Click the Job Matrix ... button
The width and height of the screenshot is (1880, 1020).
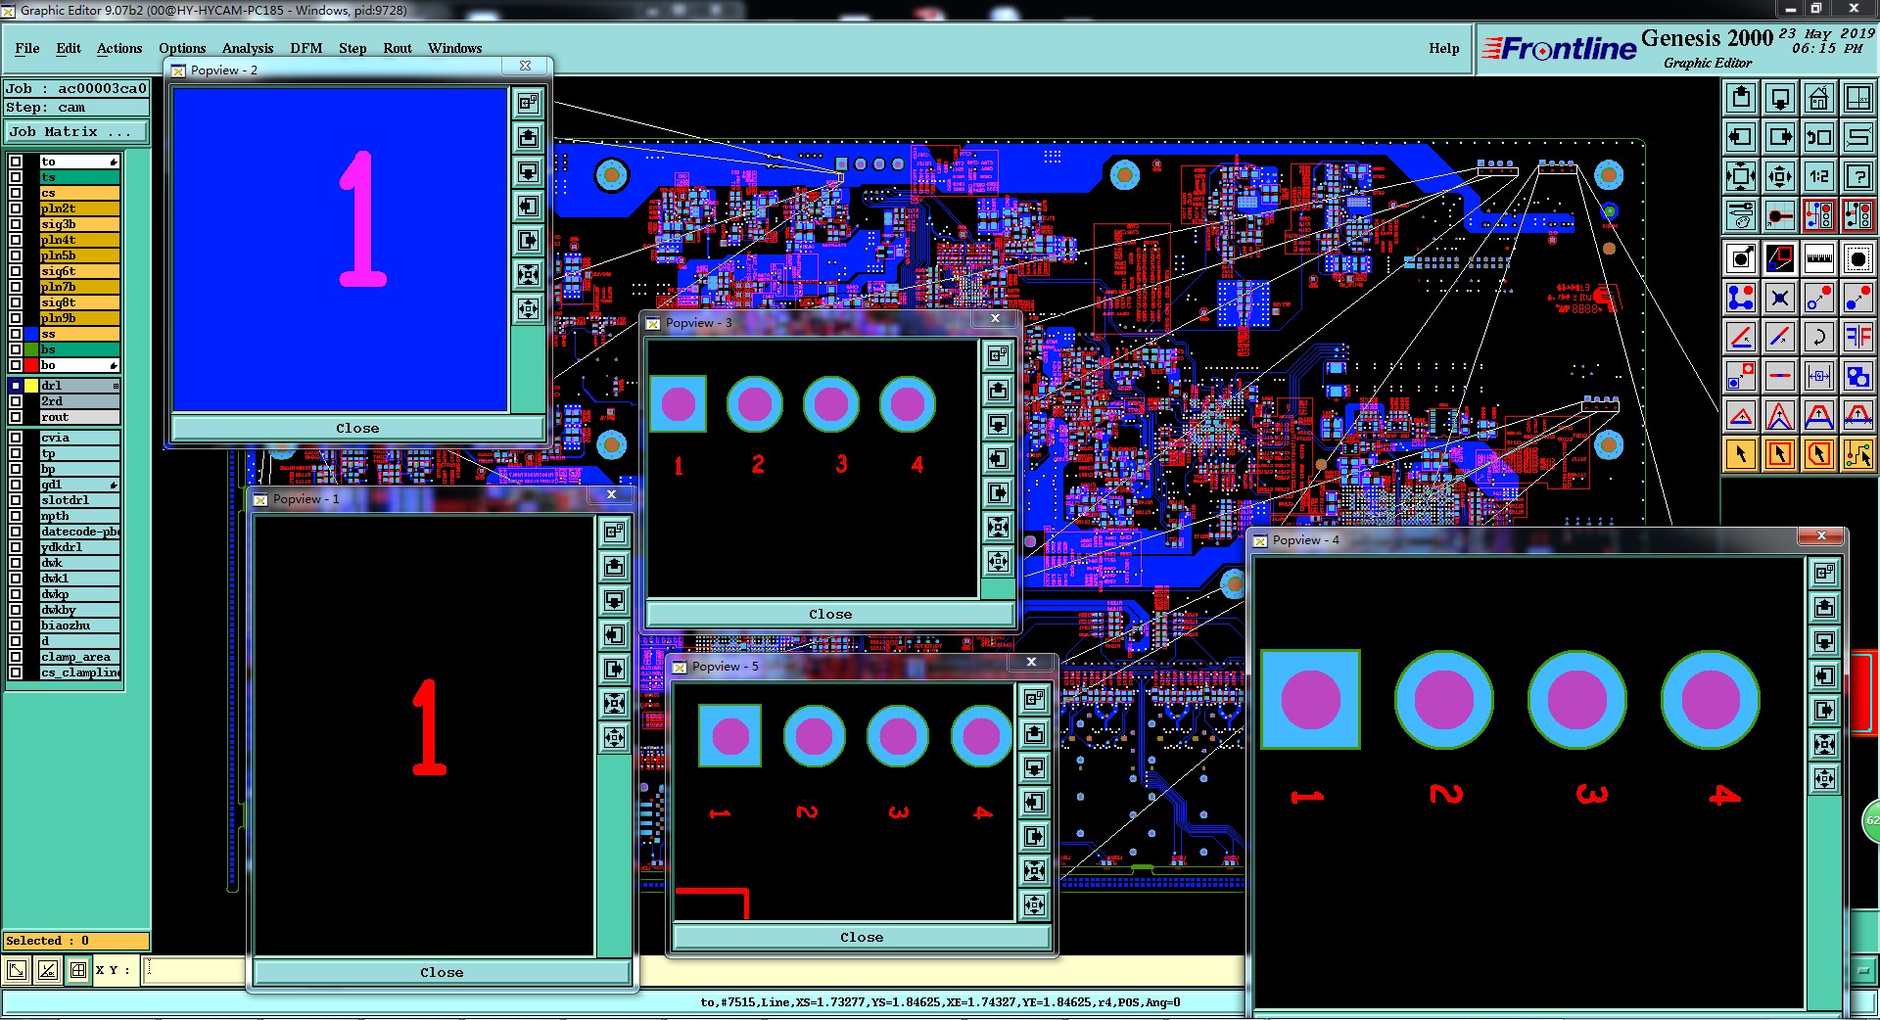click(x=76, y=131)
